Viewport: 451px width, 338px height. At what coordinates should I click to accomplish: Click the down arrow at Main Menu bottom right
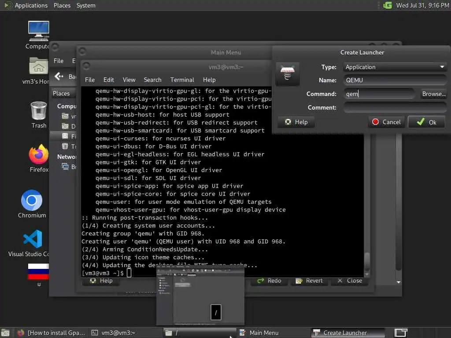(398, 282)
